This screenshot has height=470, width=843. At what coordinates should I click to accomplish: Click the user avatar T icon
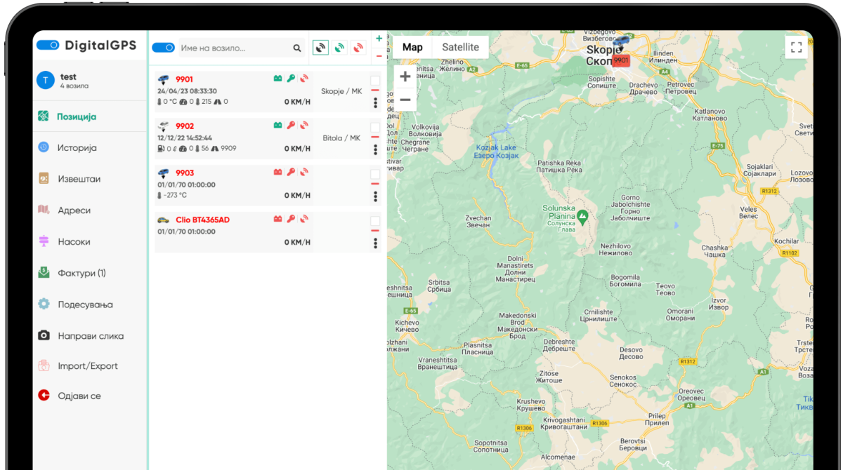(45, 80)
